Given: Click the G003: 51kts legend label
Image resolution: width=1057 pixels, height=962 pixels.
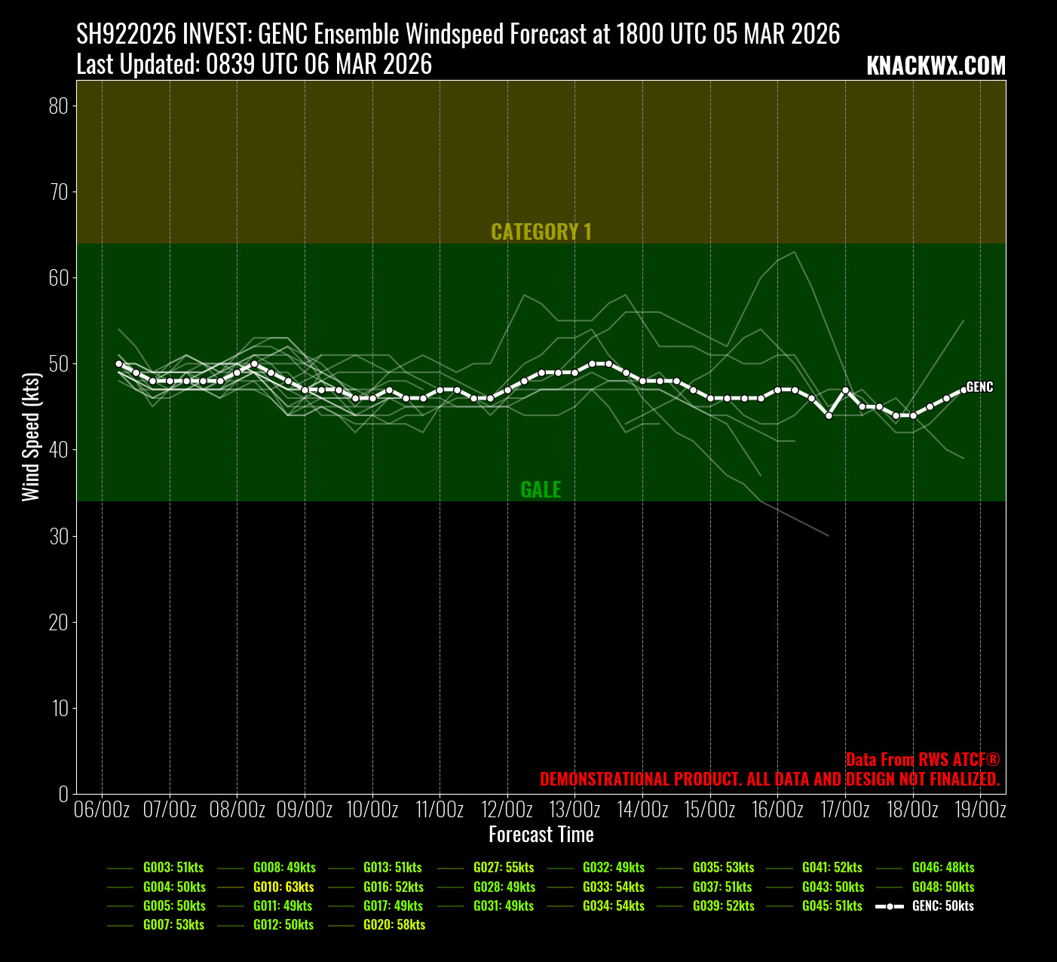Looking at the screenshot, I should pos(173,867).
